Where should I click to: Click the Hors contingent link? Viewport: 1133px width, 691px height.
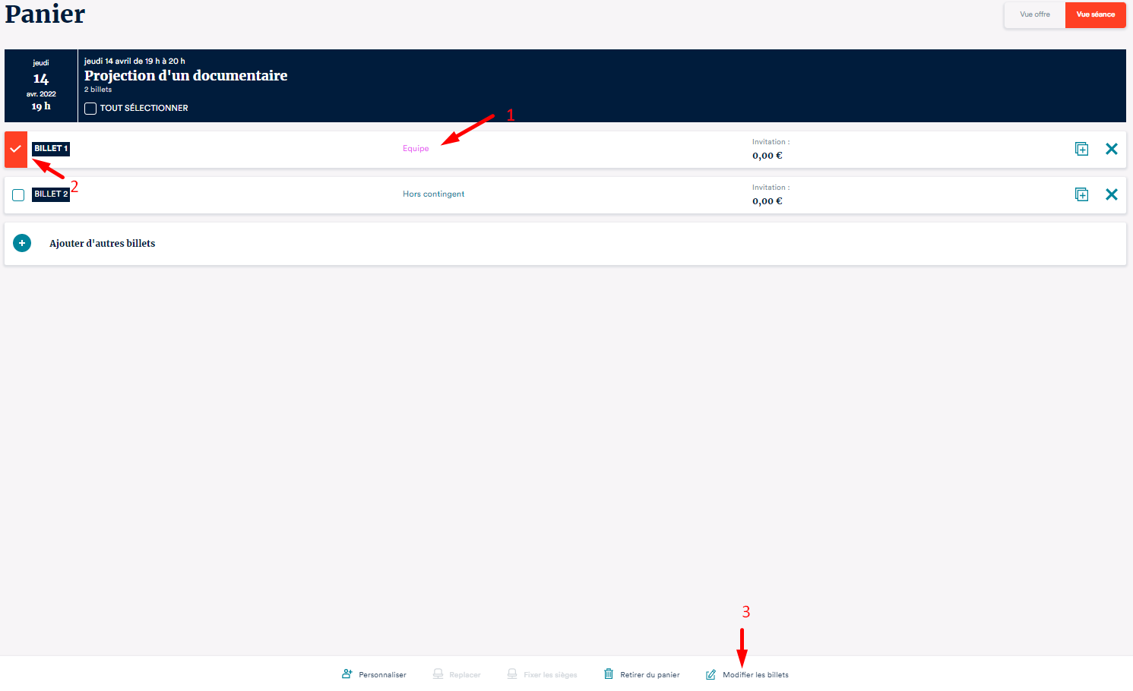coord(433,194)
